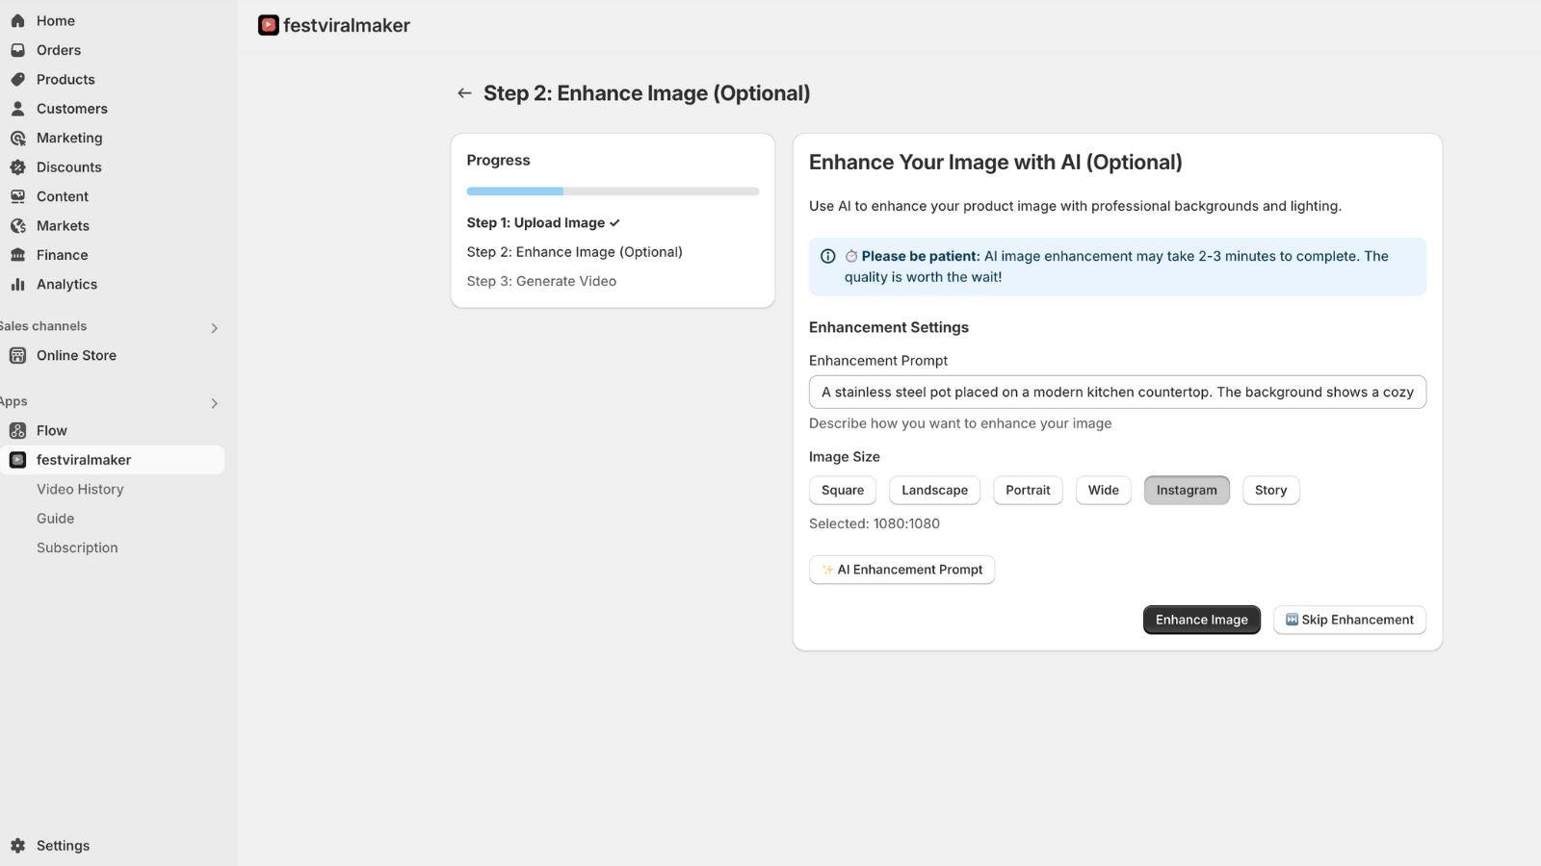The height and width of the screenshot is (866, 1541).
Task: Select the Marketing megaphone icon
Action: pos(18,138)
